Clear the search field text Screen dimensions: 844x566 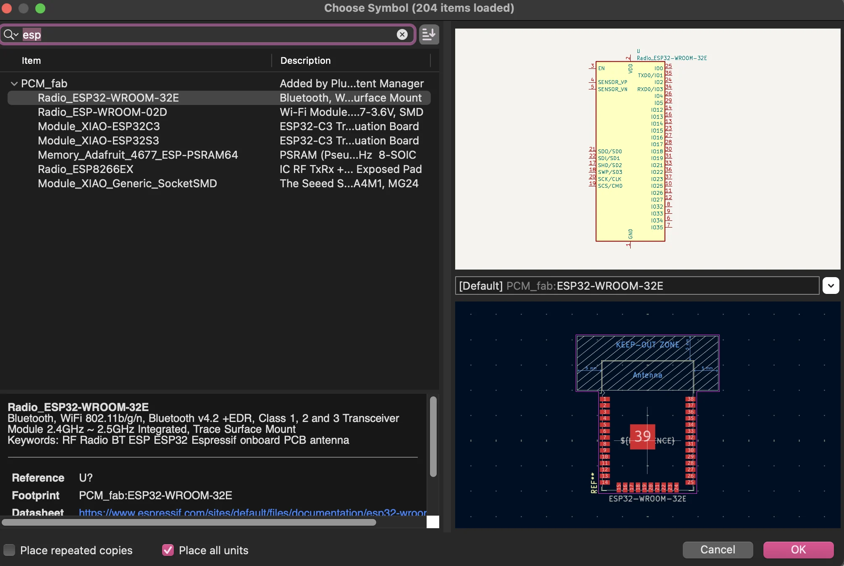point(402,34)
